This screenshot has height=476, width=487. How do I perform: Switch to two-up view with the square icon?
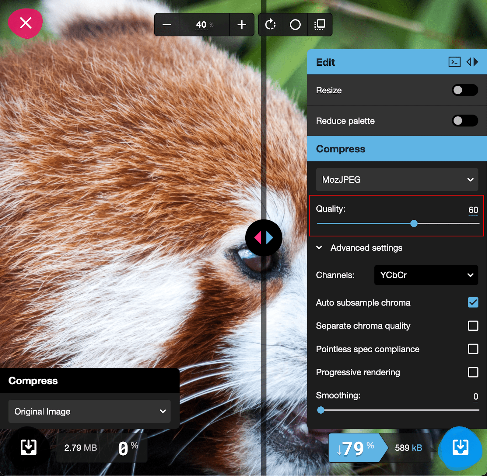click(x=320, y=25)
